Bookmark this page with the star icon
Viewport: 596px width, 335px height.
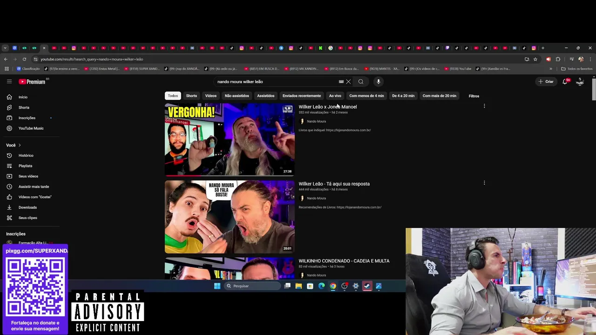[535, 59]
